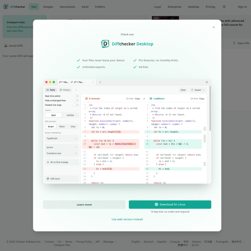Click the red traffic light in preview
The width and height of the screenshot is (251, 251).
(x=46, y=82)
